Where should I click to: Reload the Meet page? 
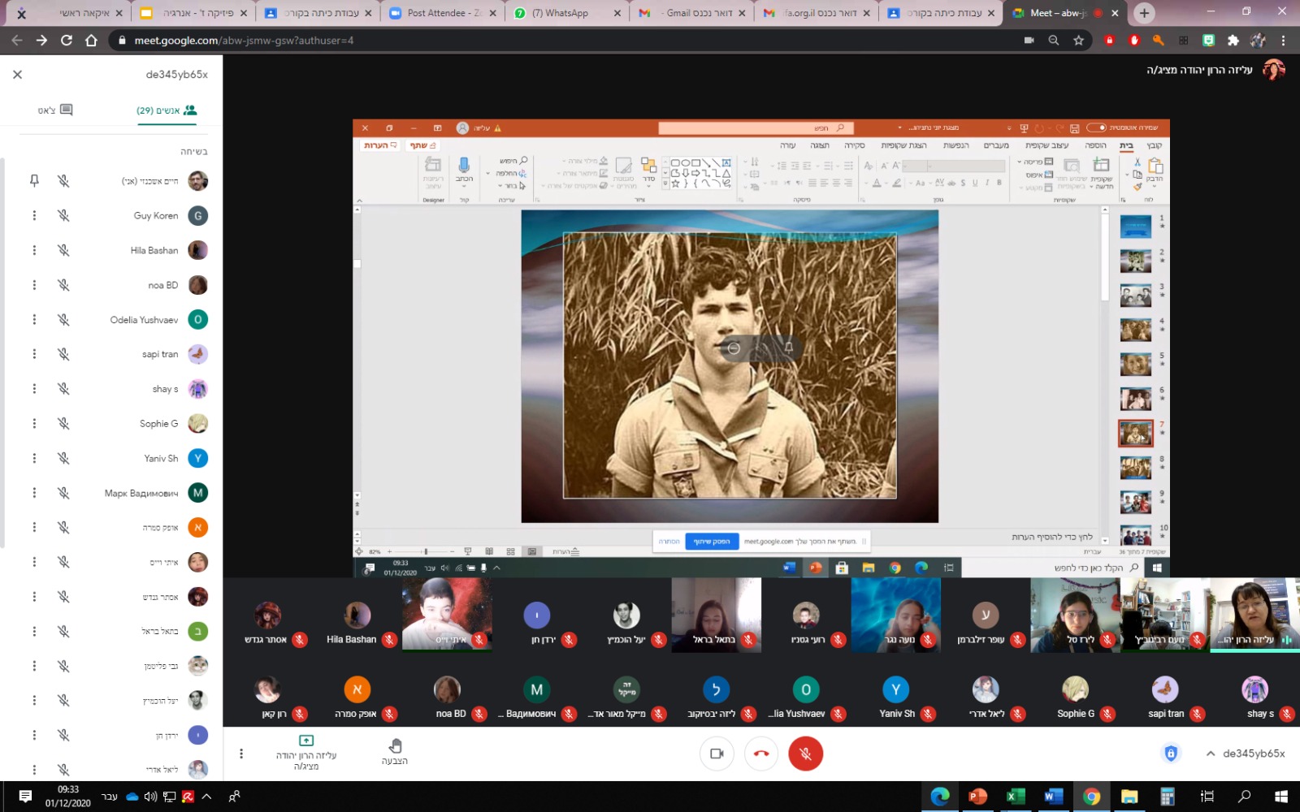(67, 40)
